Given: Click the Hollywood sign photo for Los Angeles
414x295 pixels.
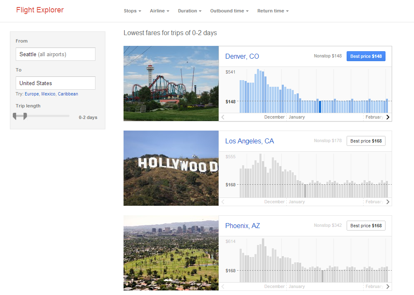Looking at the screenshot, I should (x=171, y=168).
